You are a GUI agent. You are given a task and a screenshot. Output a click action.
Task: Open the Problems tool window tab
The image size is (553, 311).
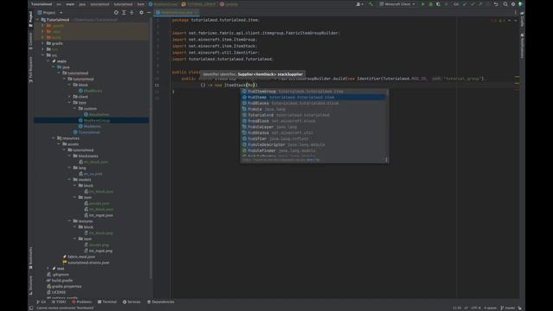click(81, 301)
